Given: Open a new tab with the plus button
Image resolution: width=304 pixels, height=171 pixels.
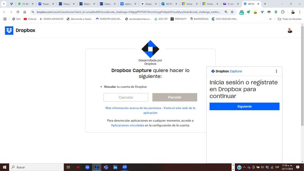Looking at the screenshot, I should 265,4.
